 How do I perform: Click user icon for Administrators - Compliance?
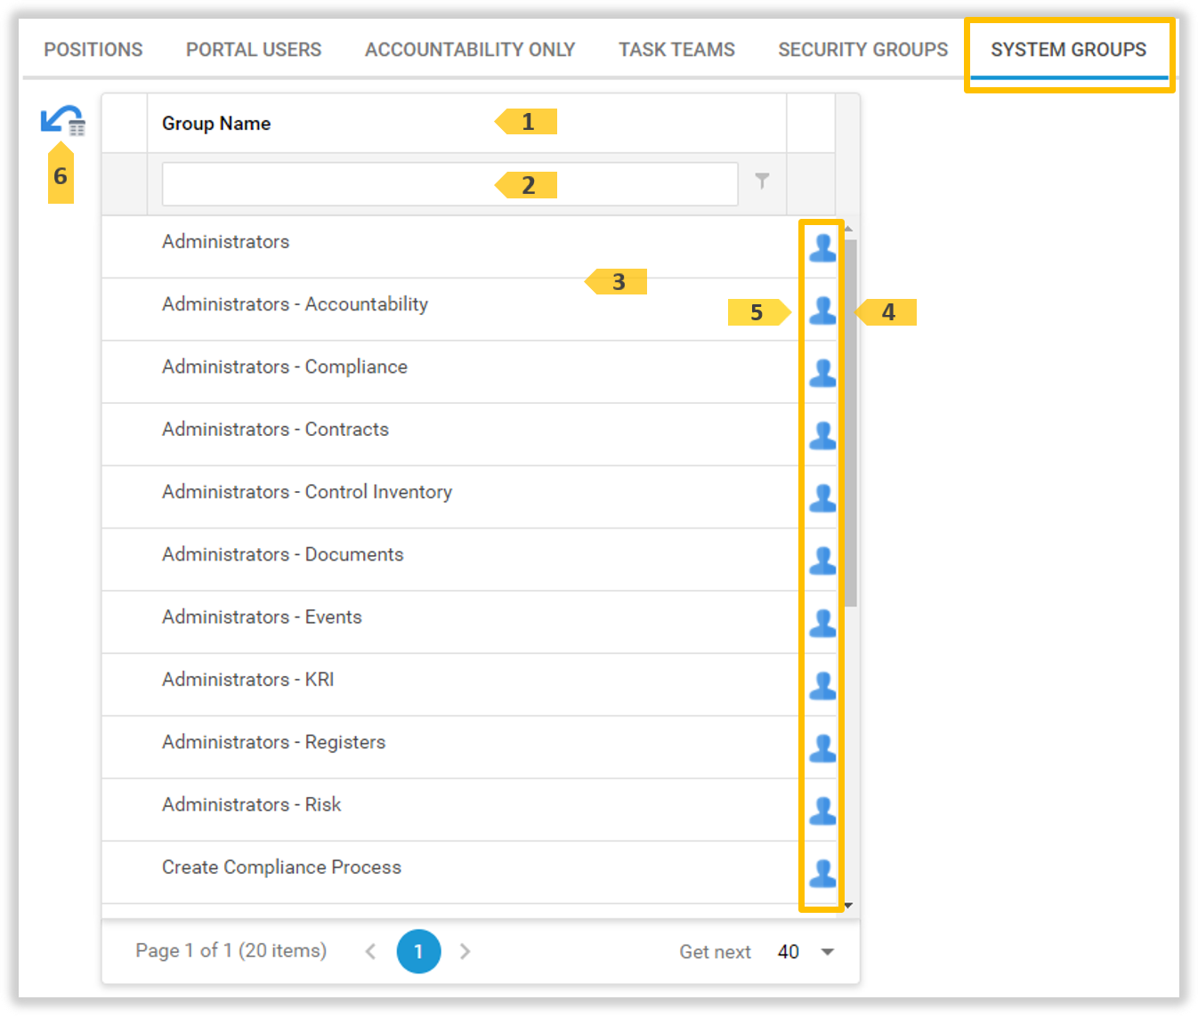click(x=822, y=373)
